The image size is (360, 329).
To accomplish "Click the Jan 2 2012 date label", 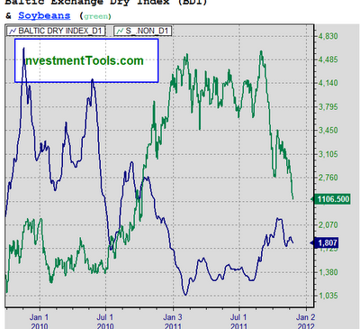I will [306, 321].
